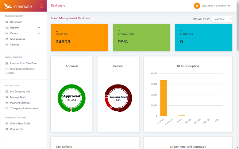Click the My Company Info building icon
Viewport: 239px width, 149px height.
[x=7, y=91]
